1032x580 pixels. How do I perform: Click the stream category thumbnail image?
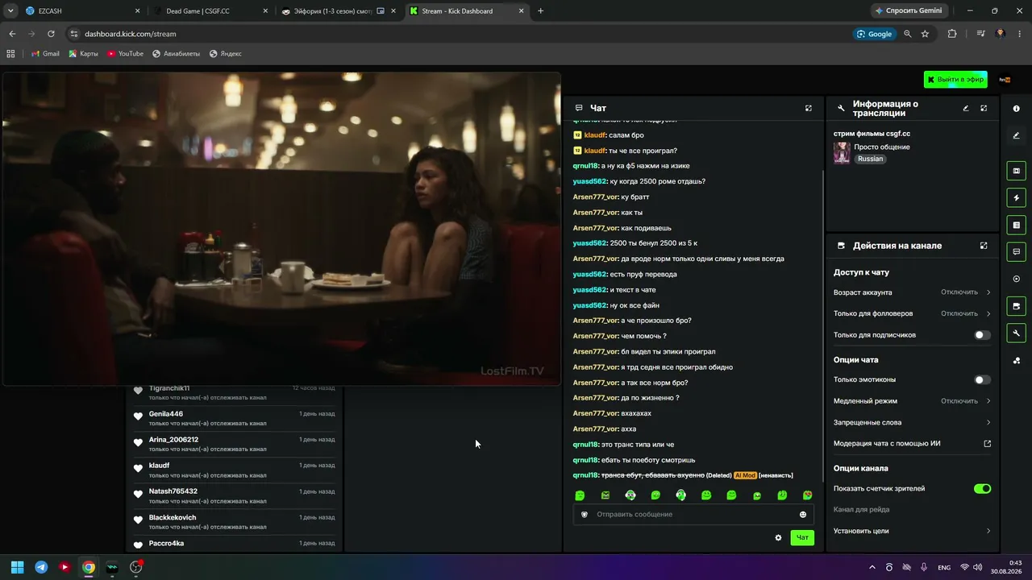(x=842, y=153)
